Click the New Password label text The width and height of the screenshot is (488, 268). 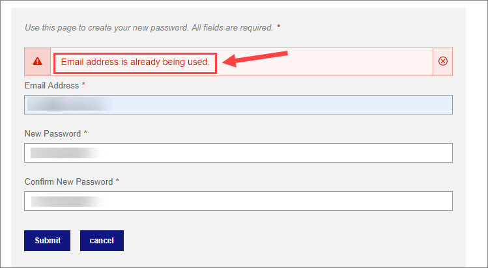pos(53,133)
